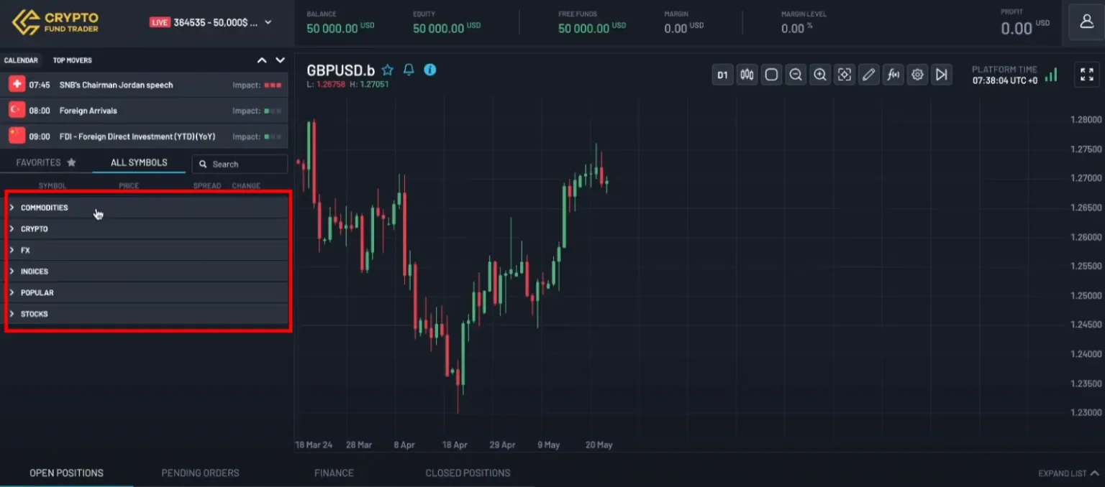Collapse calendar panel with up chevron
This screenshot has height=487, width=1105.
262,60
